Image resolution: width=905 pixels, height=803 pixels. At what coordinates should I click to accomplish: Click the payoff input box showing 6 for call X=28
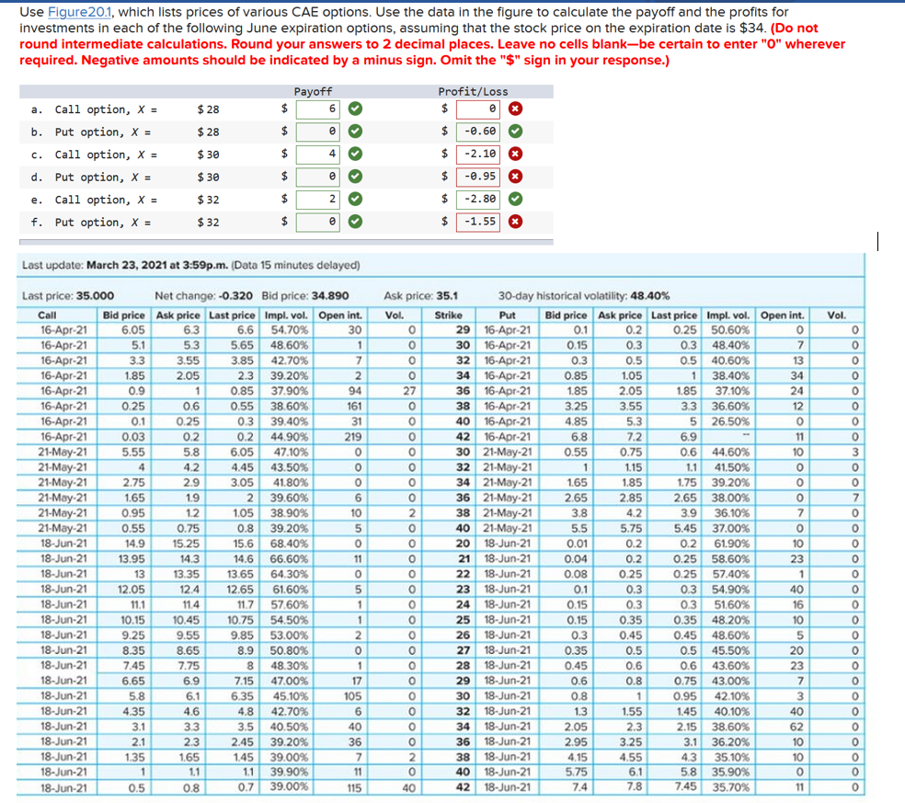(317, 109)
